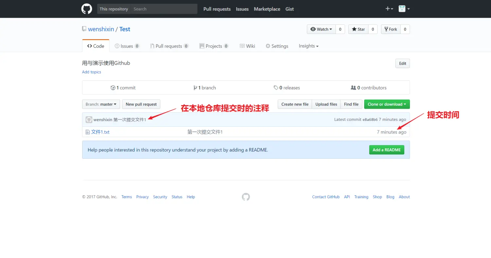Switch to the Projects tab
This screenshot has width=491, height=258.
214,46
